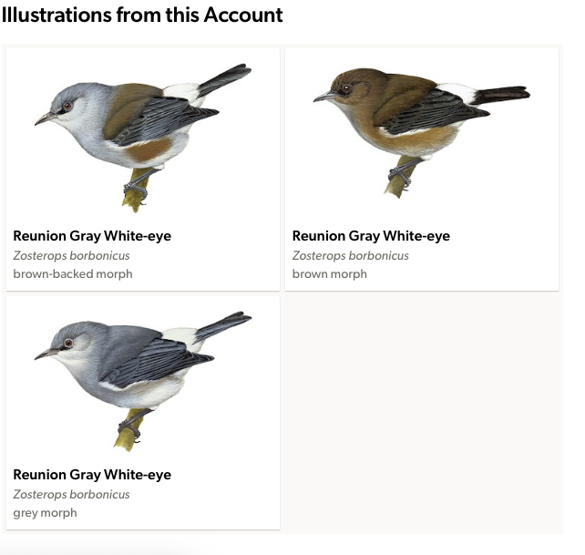Open the grey morph bird illustration
Viewport: 585px width, 555px height.
pyautogui.click(x=143, y=382)
